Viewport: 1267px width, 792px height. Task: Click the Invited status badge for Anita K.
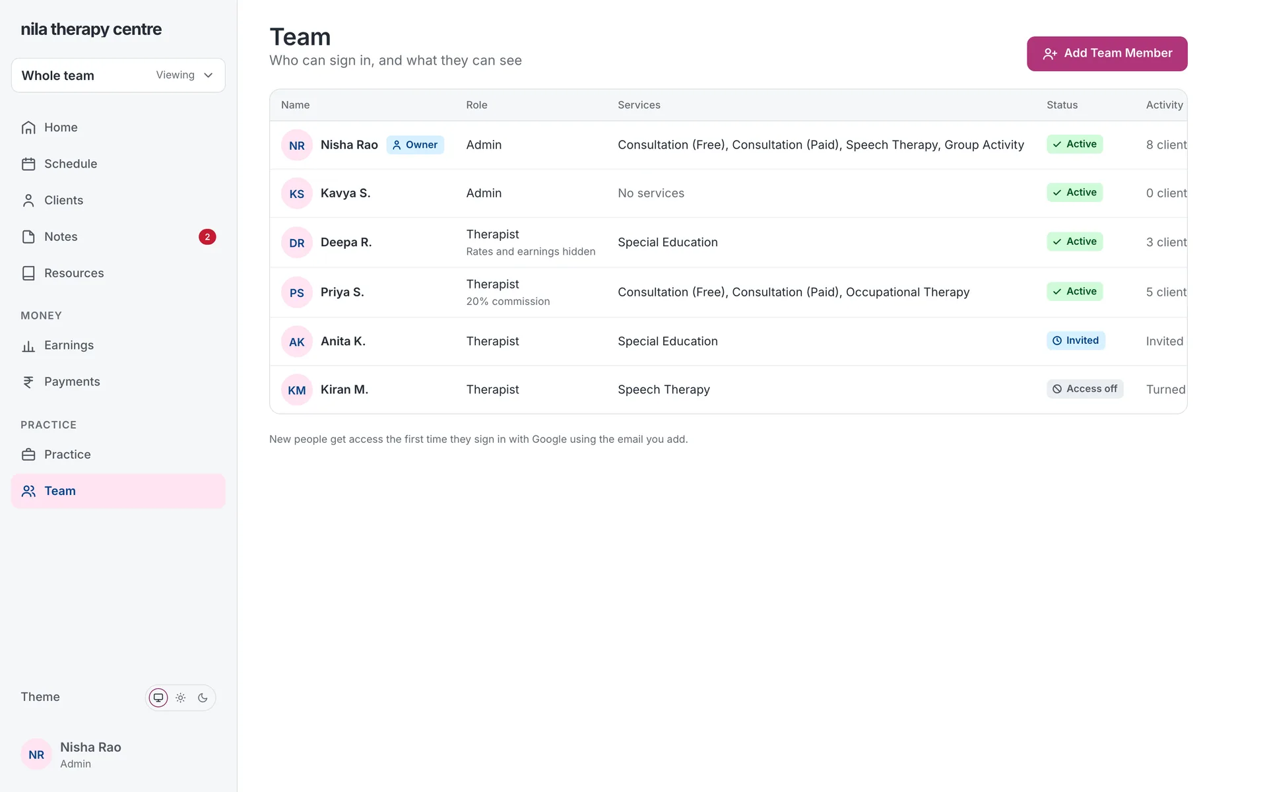pos(1076,341)
